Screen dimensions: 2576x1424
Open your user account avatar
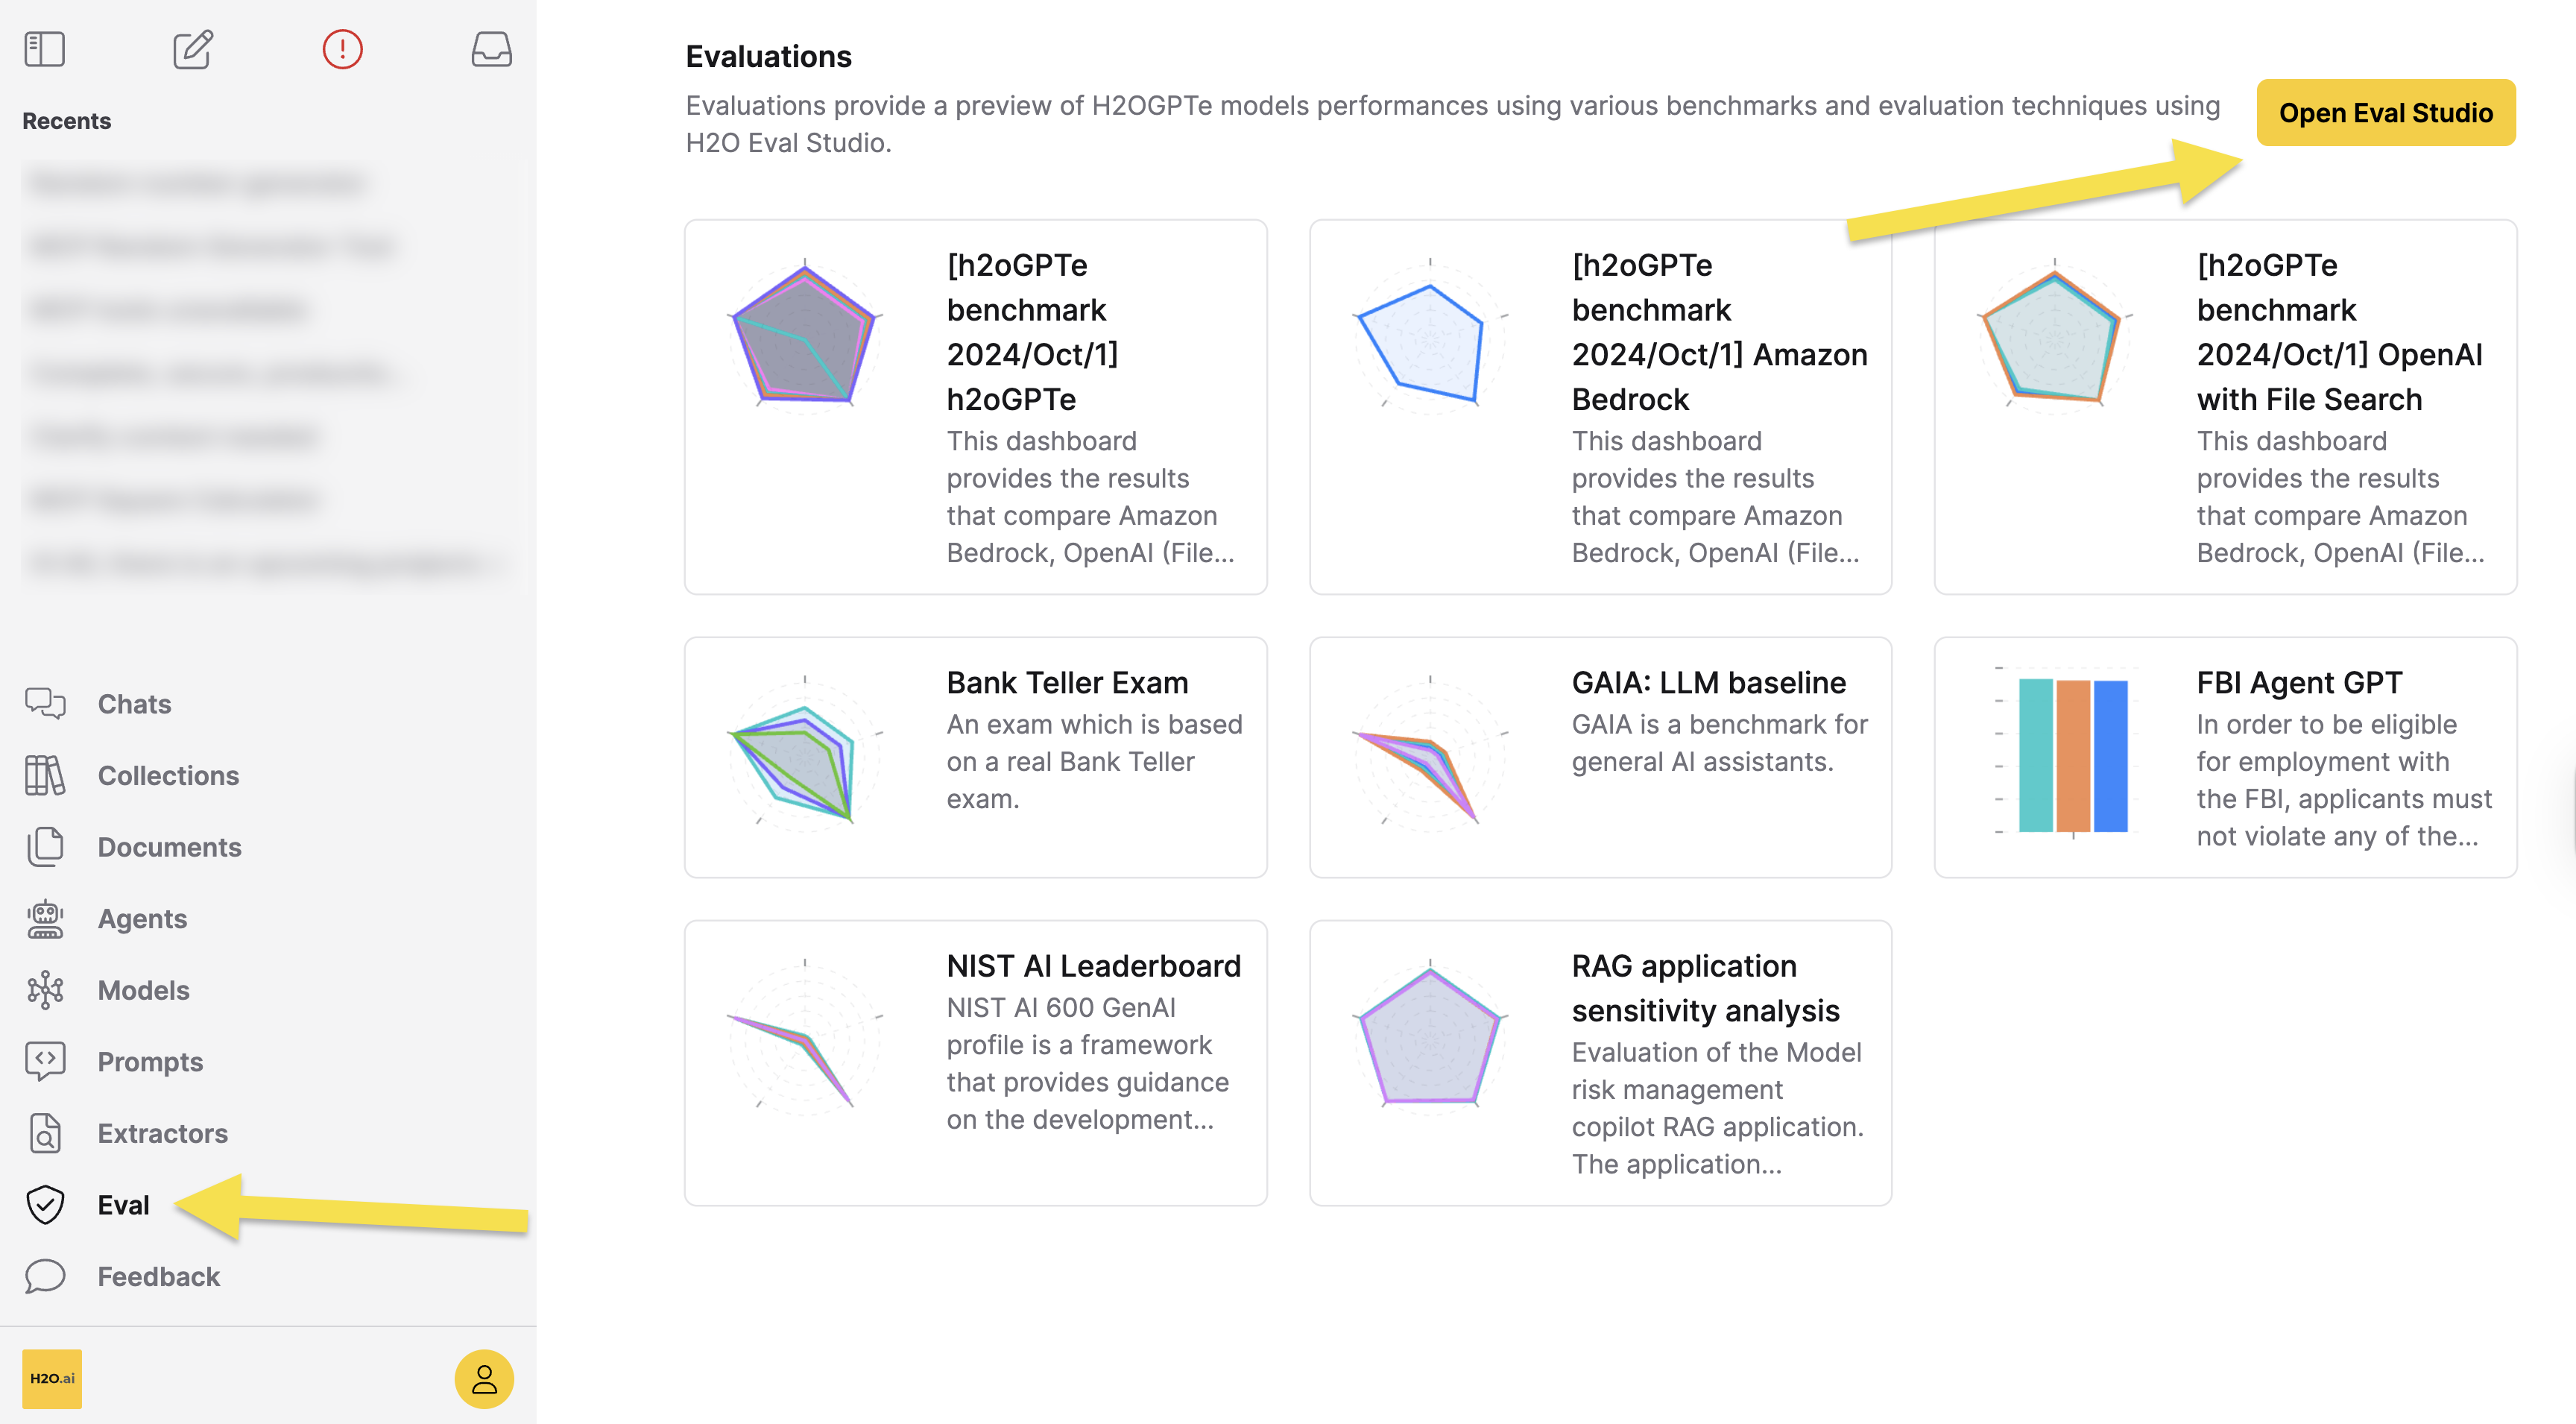pos(484,1379)
